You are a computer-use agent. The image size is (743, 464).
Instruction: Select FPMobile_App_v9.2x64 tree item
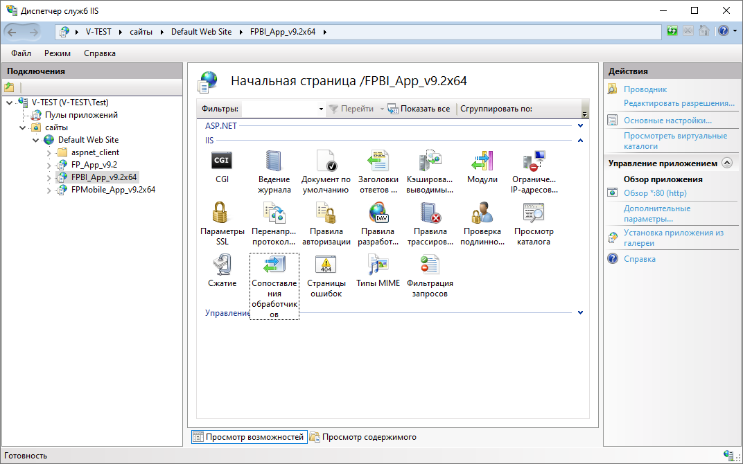pyautogui.click(x=113, y=190)
